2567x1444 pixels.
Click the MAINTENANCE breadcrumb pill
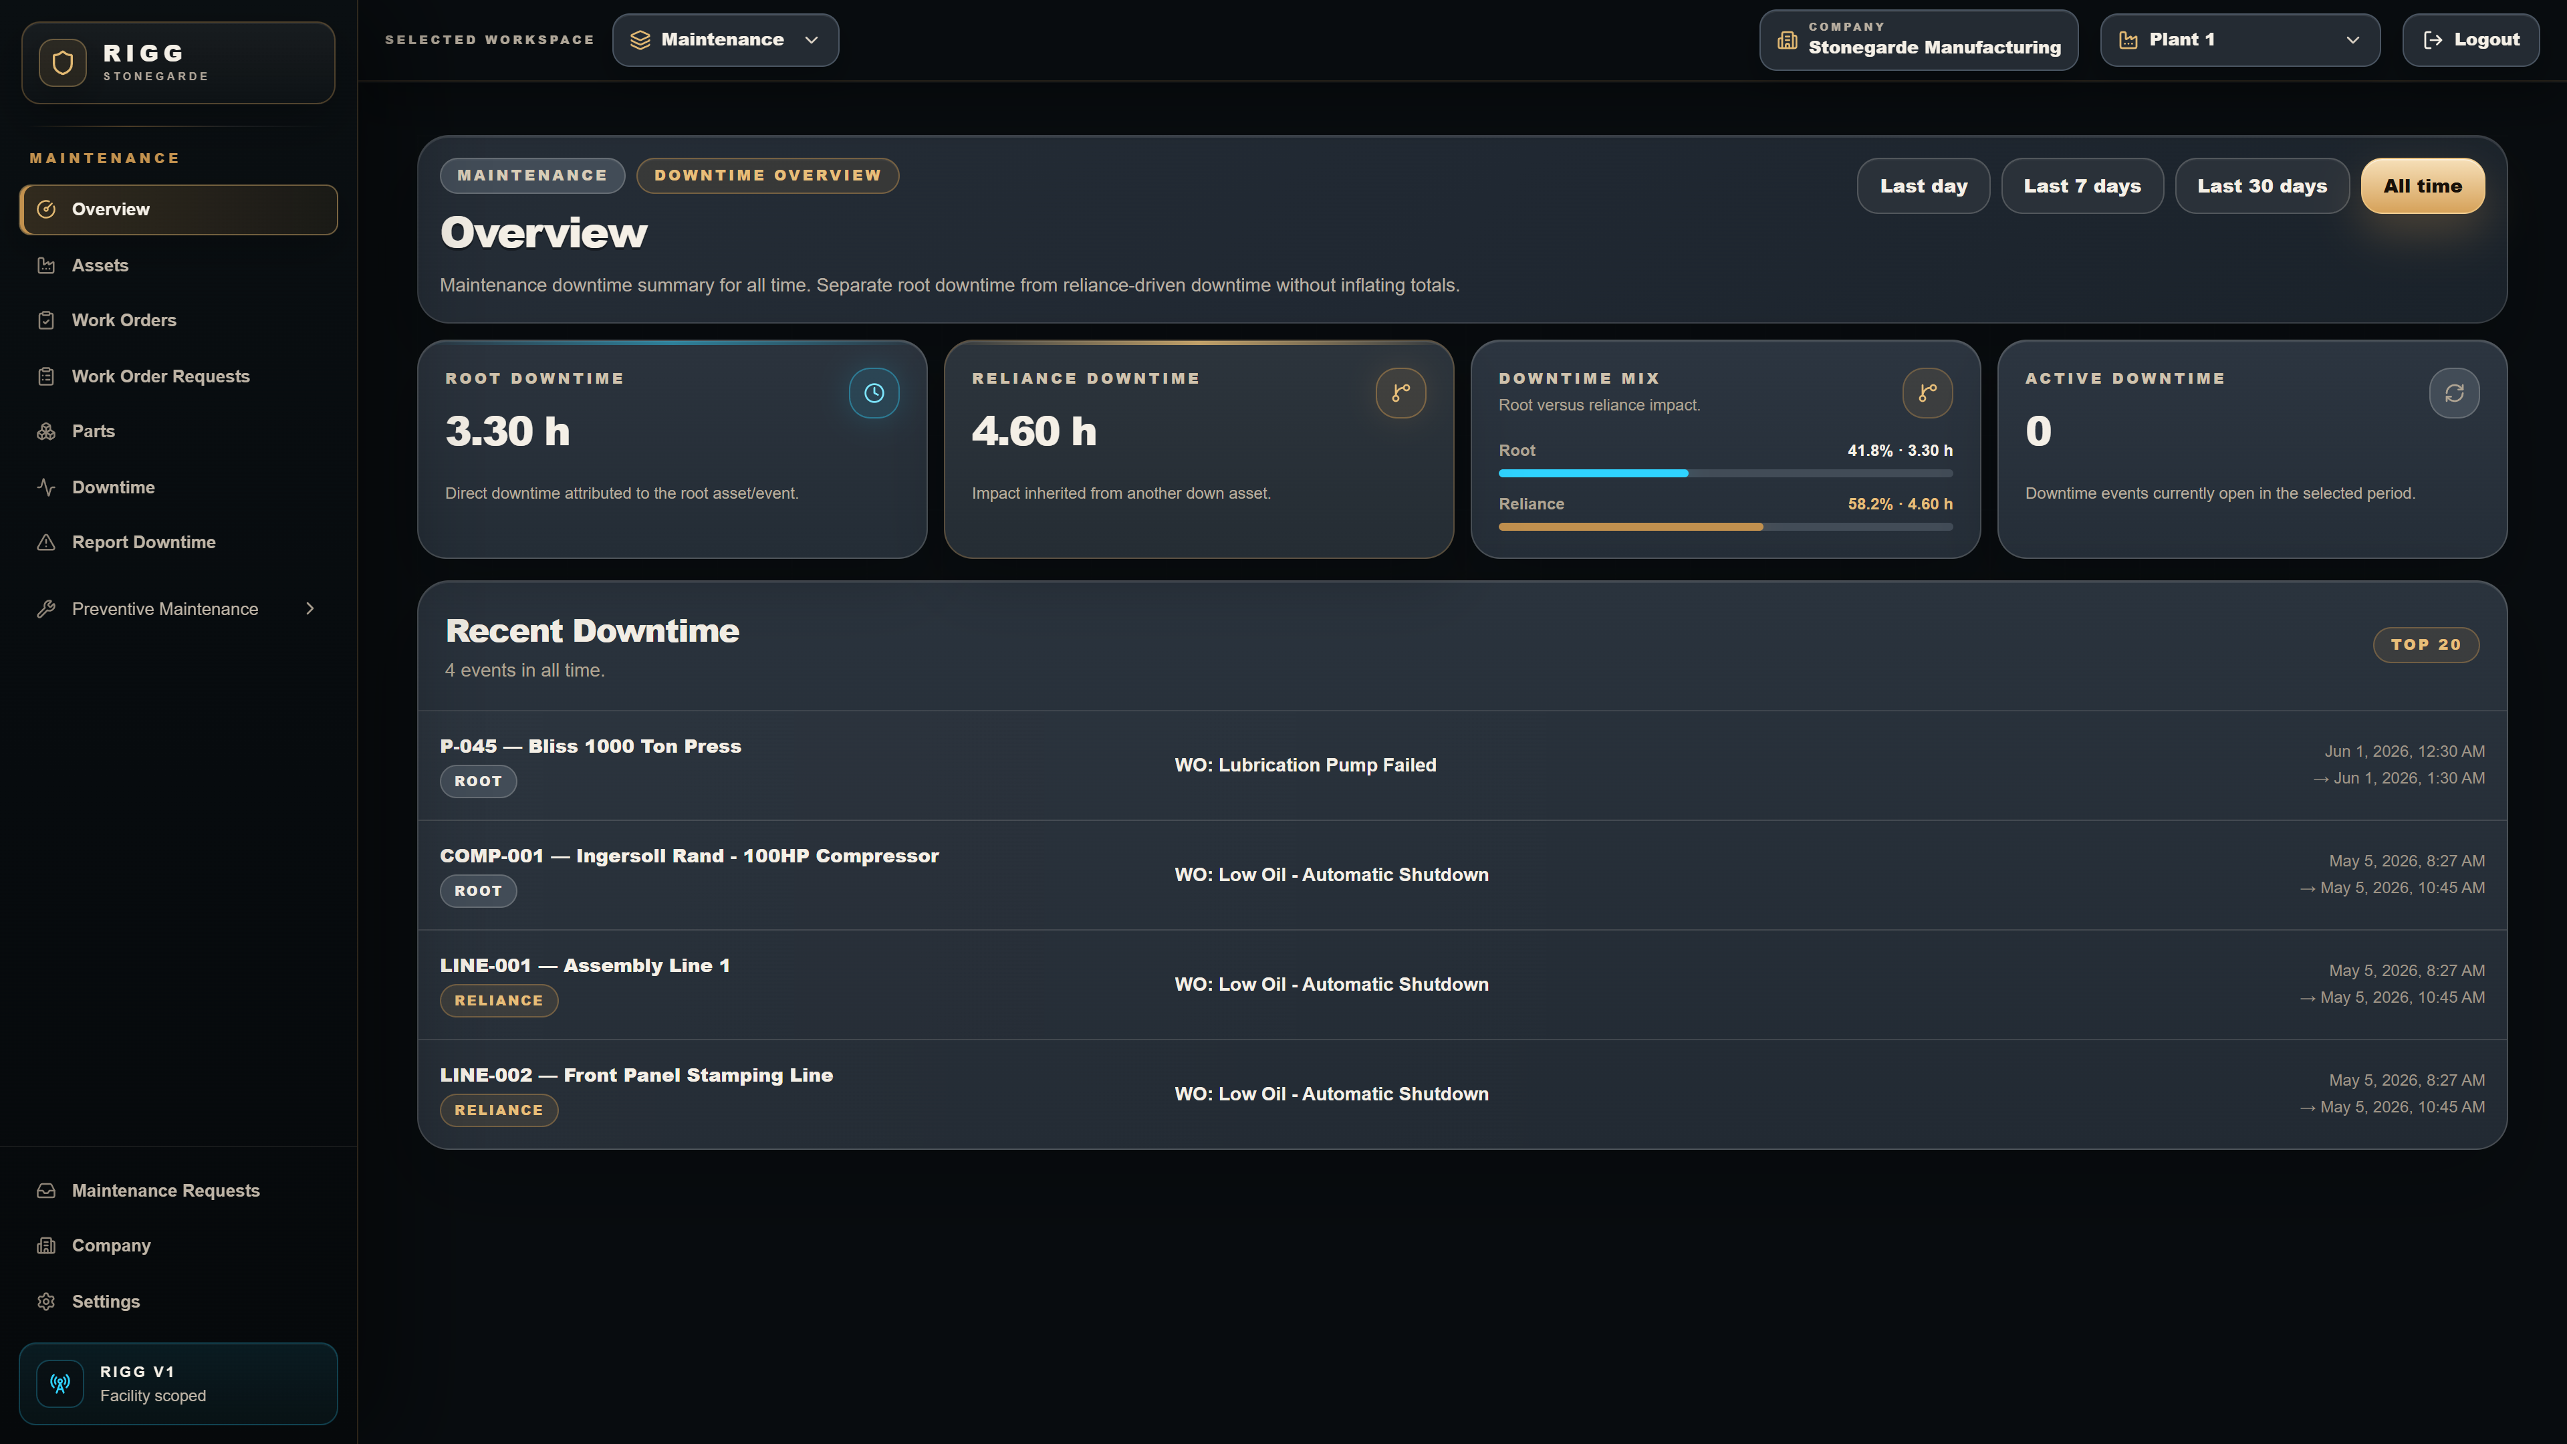tap(532, 175)
